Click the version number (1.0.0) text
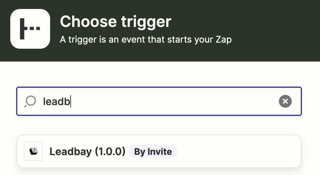 110,152
